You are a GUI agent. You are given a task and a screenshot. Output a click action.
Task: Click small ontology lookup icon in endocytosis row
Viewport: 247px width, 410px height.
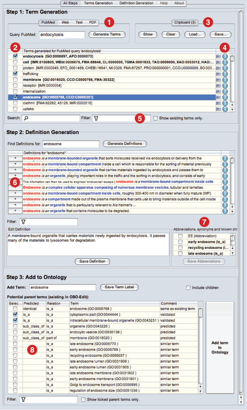point(218,56)
